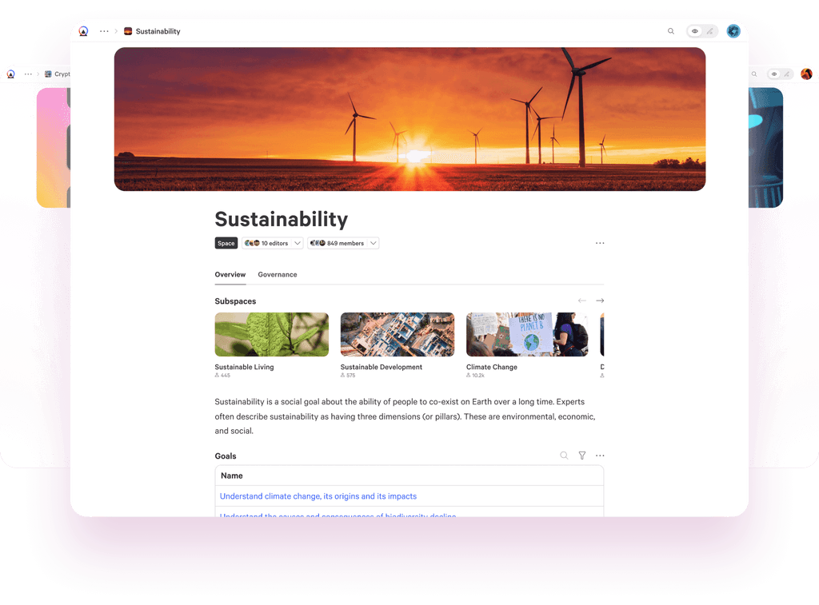Expand the 849 members dropdown
819x605 pixels.
pyautogui.click(x=343, y=243)
